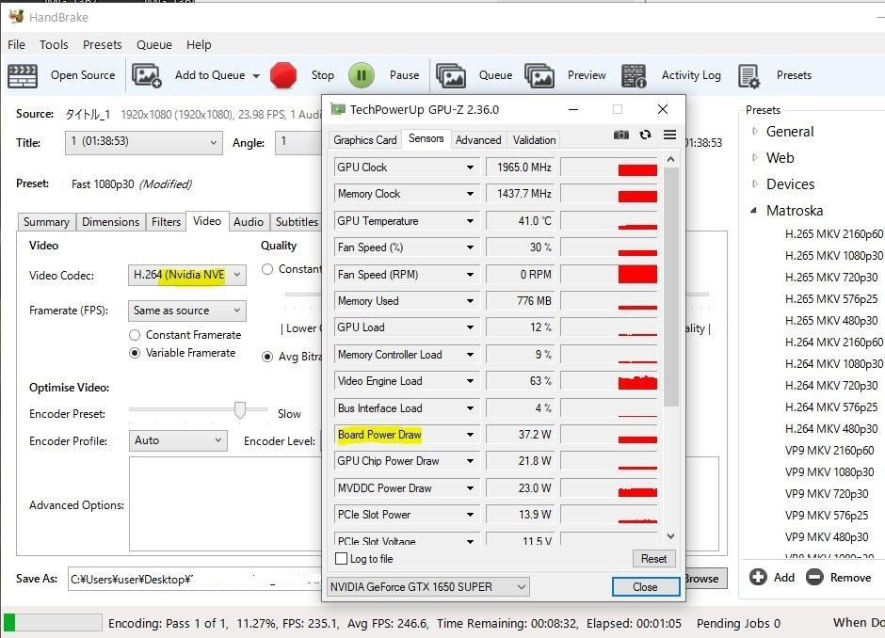This screenshot has width=885, height=638.
Task: Open the GPU-Z hamburger menu
Action: click(x=669, y=135)
